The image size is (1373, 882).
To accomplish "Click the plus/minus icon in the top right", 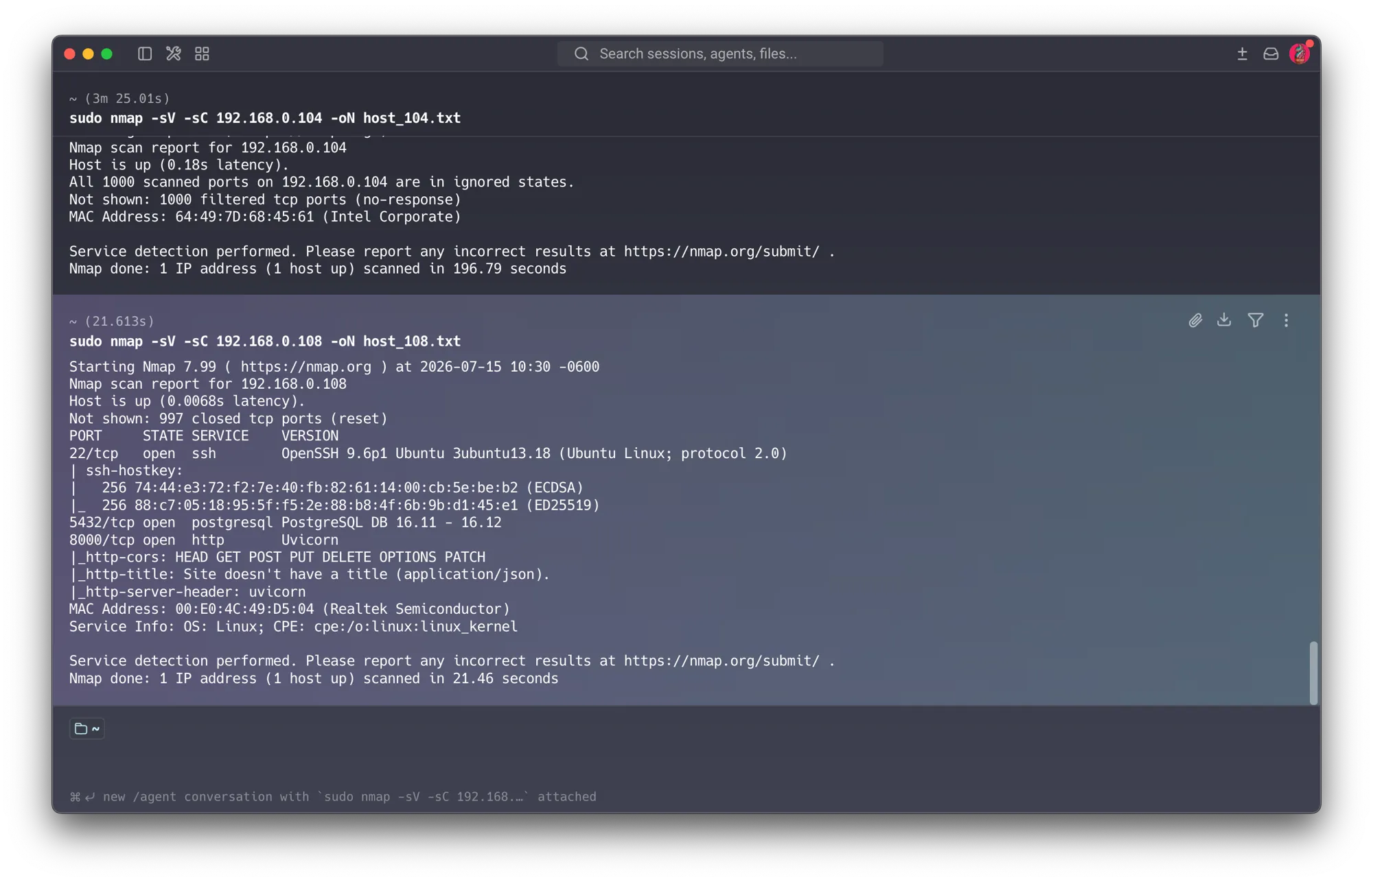I will (x=1242, y=53).
